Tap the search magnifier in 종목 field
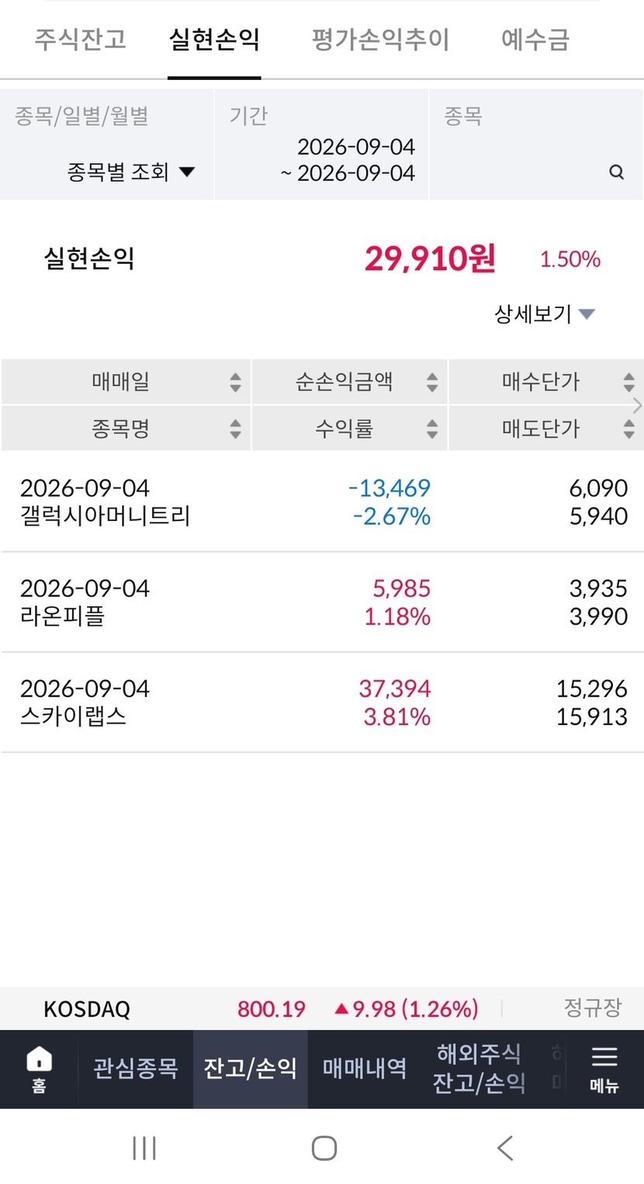The height and width of the screenshot is (1184, 644). click(x=617, y=172)
